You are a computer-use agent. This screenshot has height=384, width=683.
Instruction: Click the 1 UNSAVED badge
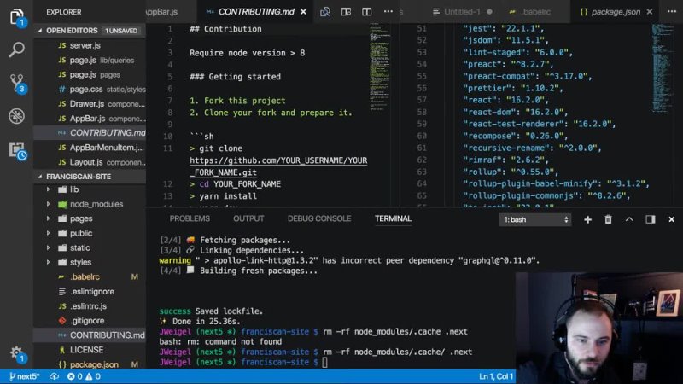[x=121, y=31]
